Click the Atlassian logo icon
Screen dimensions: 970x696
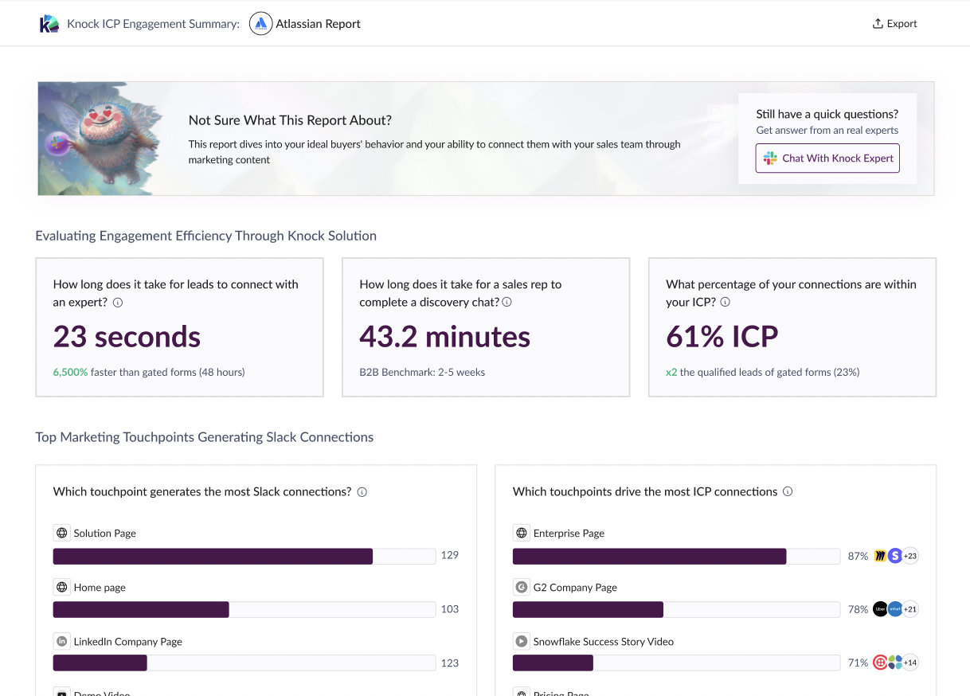[x=260, y=24]
